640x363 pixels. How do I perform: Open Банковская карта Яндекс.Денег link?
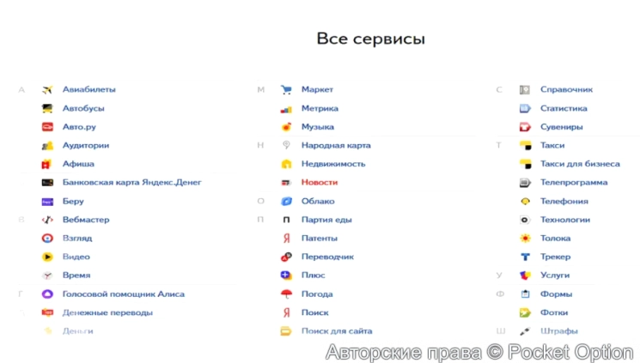pyautogui.click(x=131, y=182)
